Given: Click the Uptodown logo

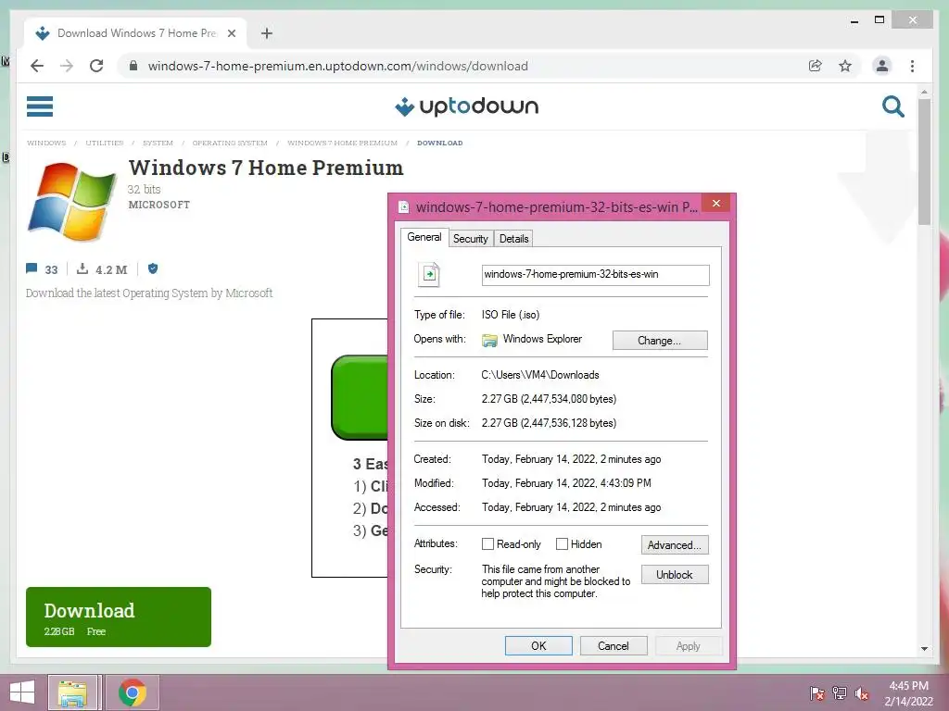Looking at the screenshot, I should click(467, 106).
